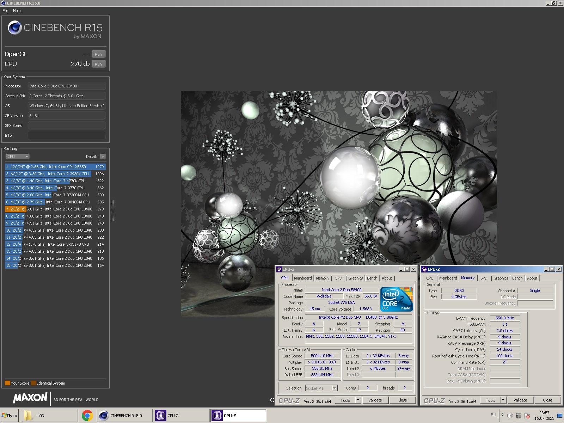
Task: Click the Processor field Intel Core 2 Duo
Action: coord(67,86)
